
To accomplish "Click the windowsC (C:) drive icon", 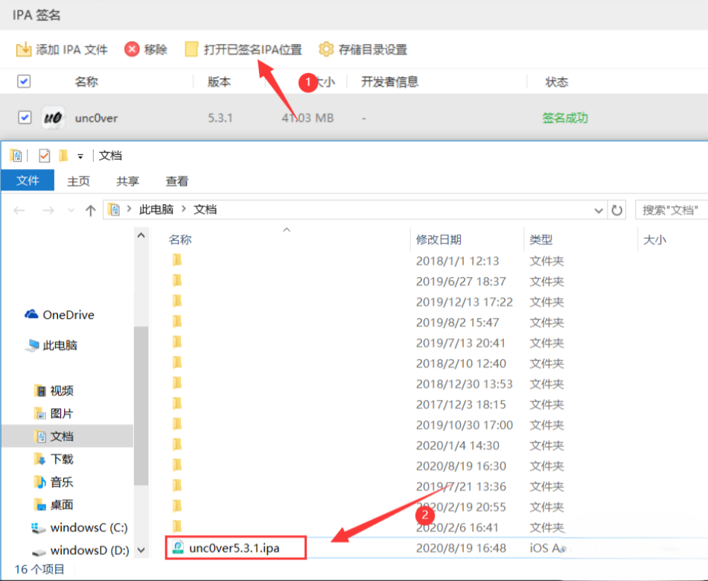I will click(39, 527).
